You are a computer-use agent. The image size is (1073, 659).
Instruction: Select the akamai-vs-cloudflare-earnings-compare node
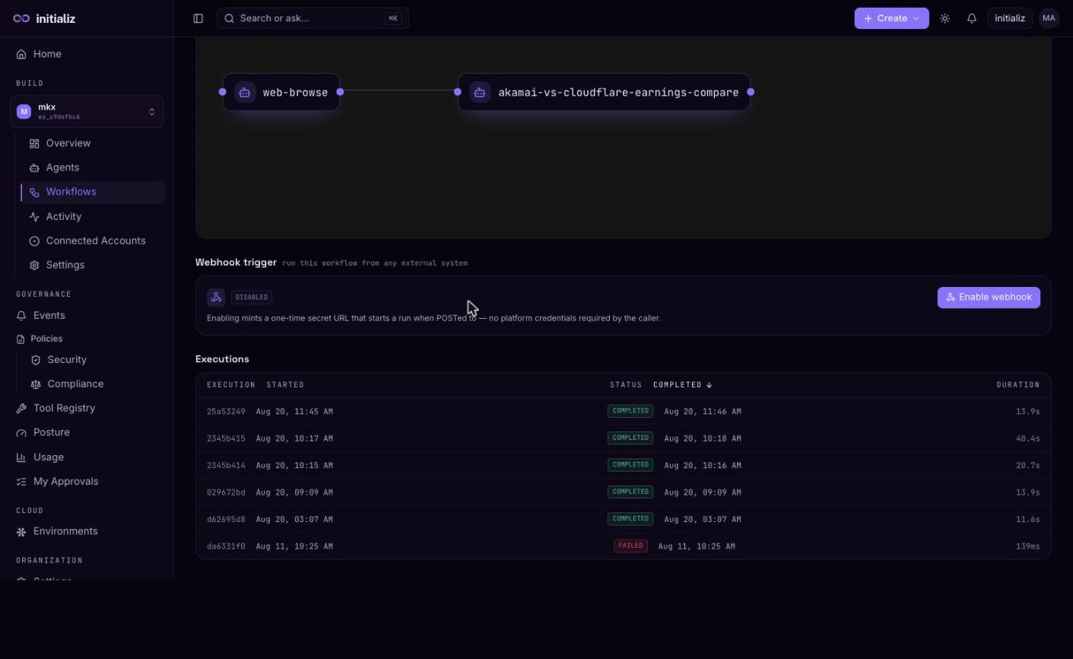click(x=604, y=92)
